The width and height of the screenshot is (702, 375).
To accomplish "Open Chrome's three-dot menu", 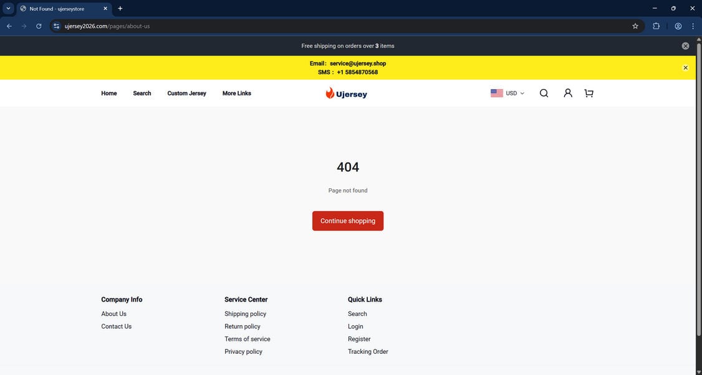I will pos(693,26).
